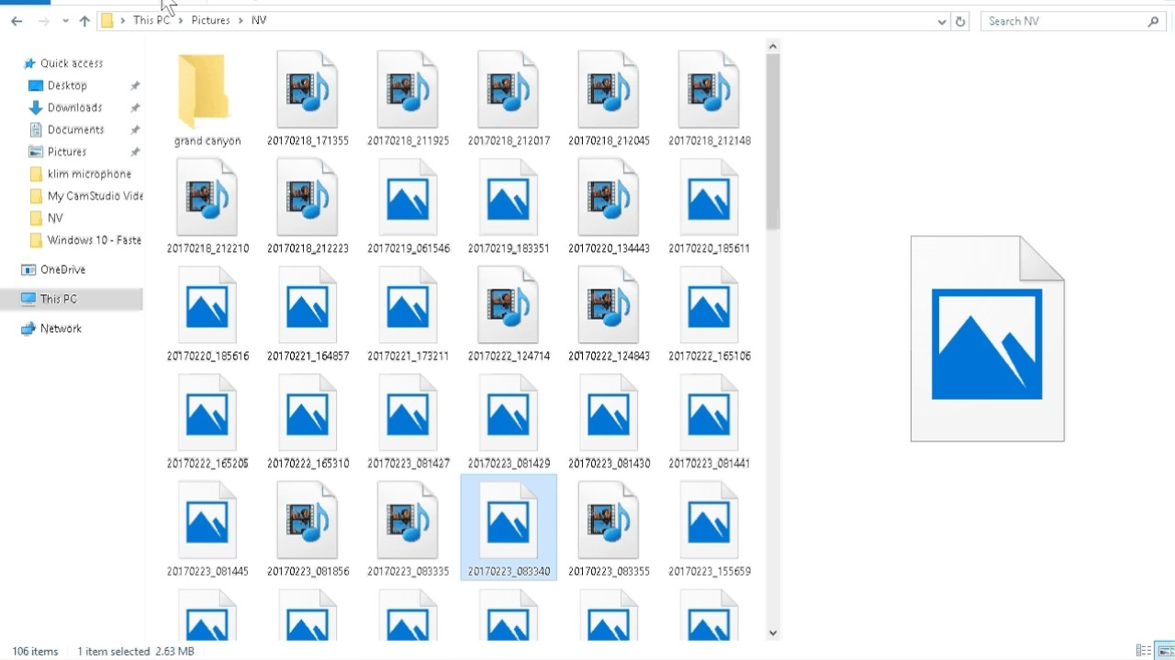
Task: Open the OneDrive item in the sidebar
Action: coord(63,269)
